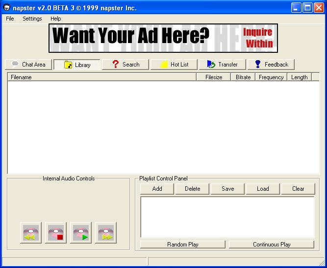Sort the library by the Filename column
327x268 pixels.
[x=102, y=77]
